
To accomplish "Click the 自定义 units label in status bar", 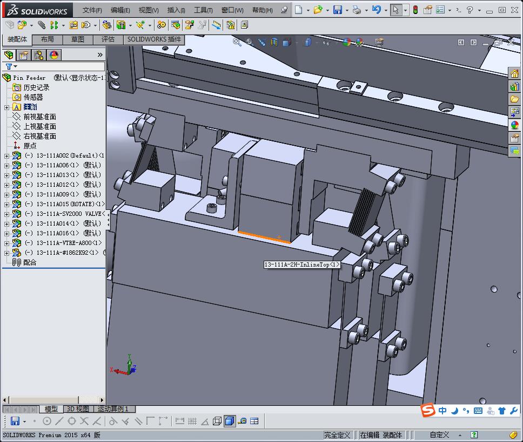I will (x=439, y=434).
